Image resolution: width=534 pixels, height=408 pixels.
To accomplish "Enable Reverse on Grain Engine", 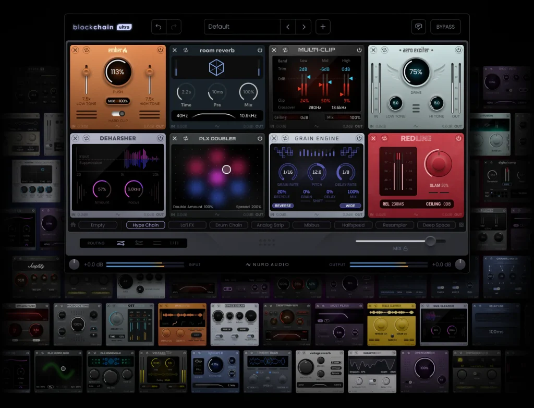I will [282, 206].
